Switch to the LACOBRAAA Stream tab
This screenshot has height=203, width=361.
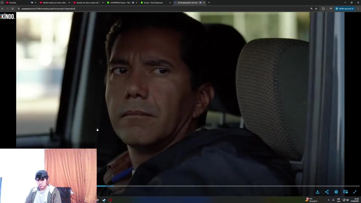click(122, 3)
